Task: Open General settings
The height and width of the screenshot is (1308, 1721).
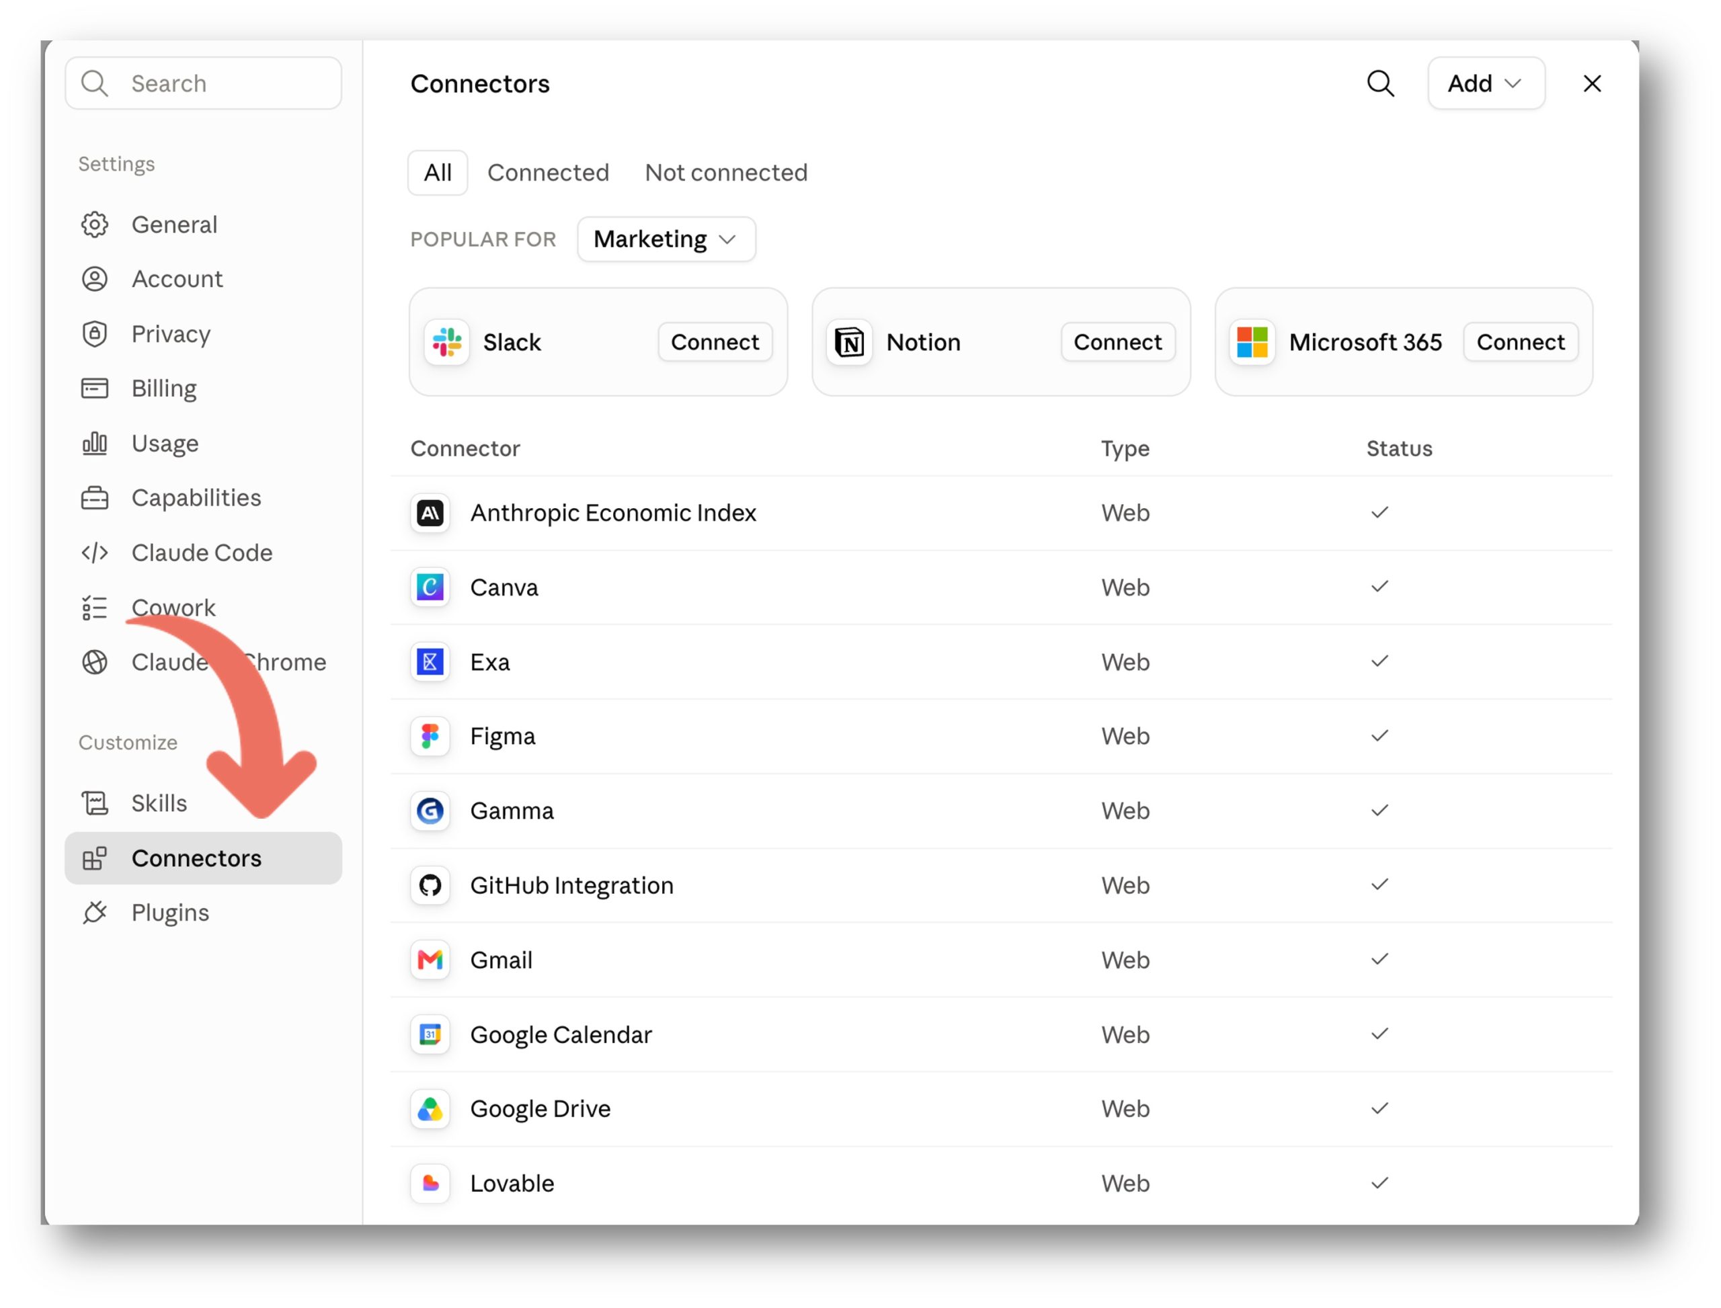Action: coord(203,224)
